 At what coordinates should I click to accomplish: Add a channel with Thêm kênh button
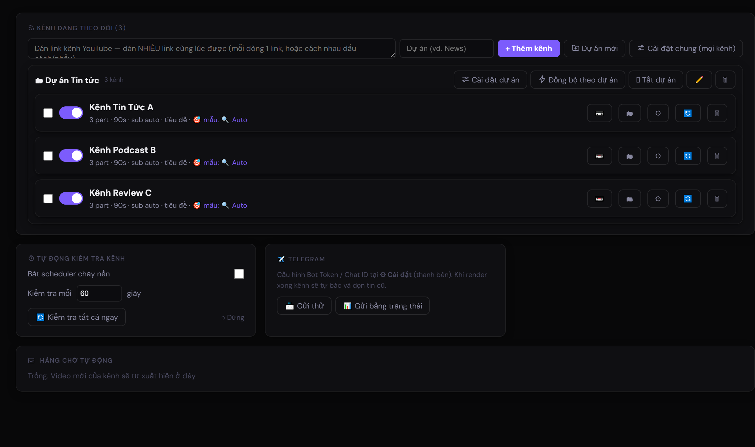pyautogui.click(x=528, y=48)
